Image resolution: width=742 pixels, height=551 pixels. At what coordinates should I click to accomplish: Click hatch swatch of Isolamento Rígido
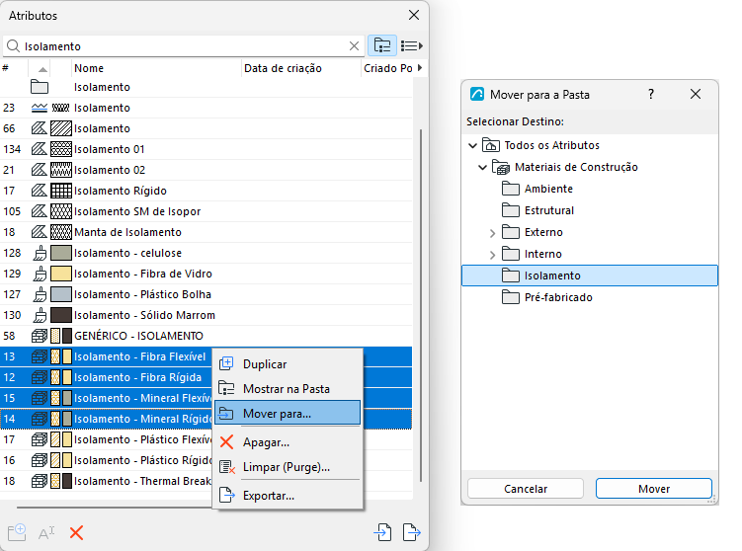click(61, 192)
